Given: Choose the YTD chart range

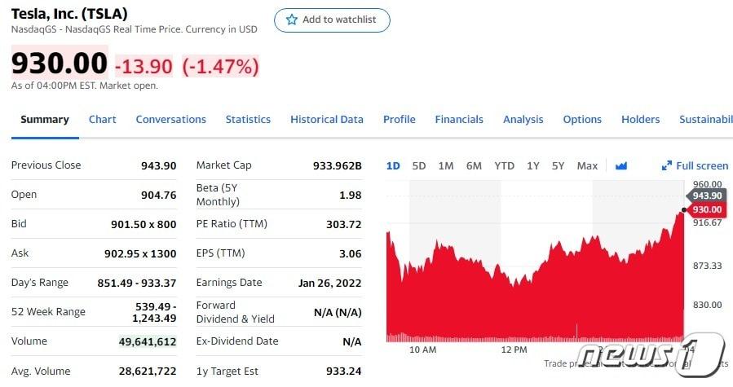Looking at the screenshot, I should click(505, 166).
